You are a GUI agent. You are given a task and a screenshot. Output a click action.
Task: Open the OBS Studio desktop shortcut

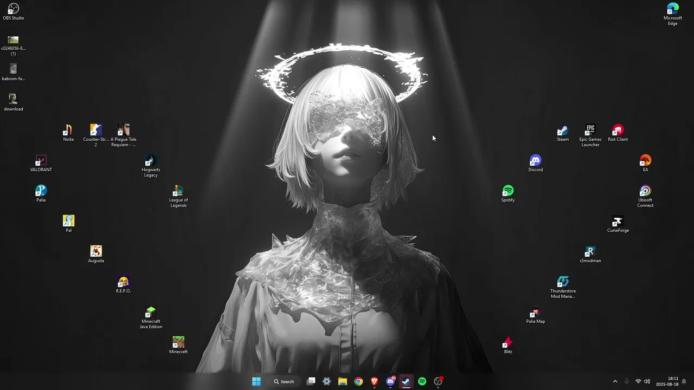point(14,12)
